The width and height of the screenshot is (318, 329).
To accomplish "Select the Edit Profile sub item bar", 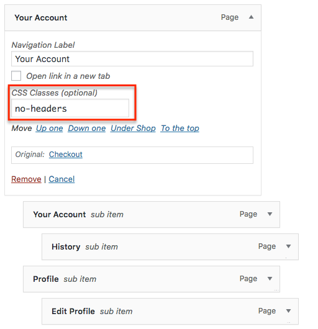I will pos(170,312).
